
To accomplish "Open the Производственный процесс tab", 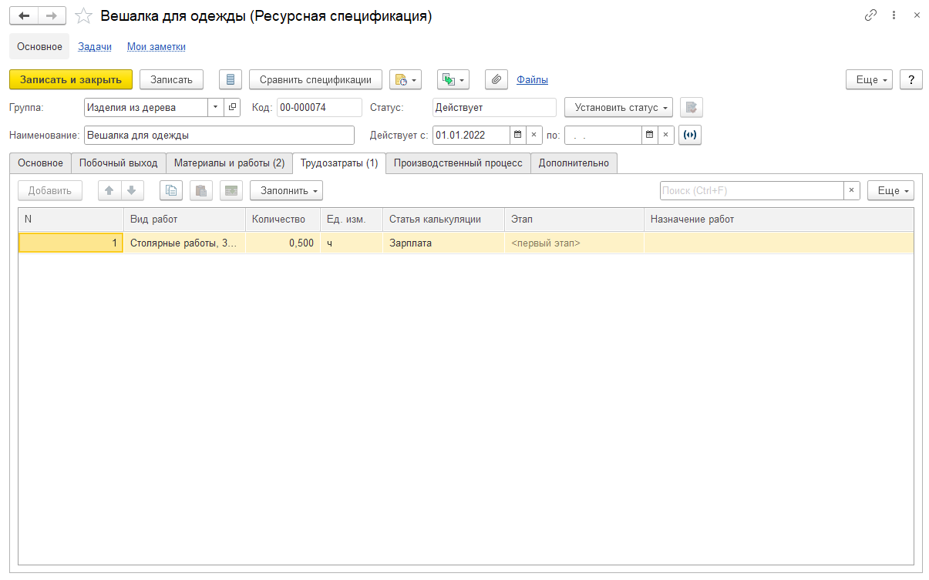I will [x=458, y=163].
